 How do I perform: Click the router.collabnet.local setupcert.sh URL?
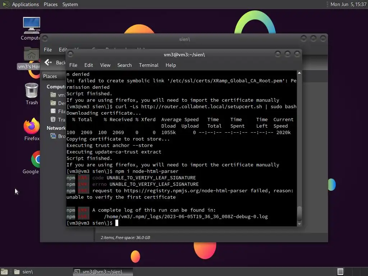201,106
